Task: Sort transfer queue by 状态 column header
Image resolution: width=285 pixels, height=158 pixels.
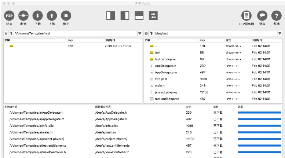Action: point(216,107)
